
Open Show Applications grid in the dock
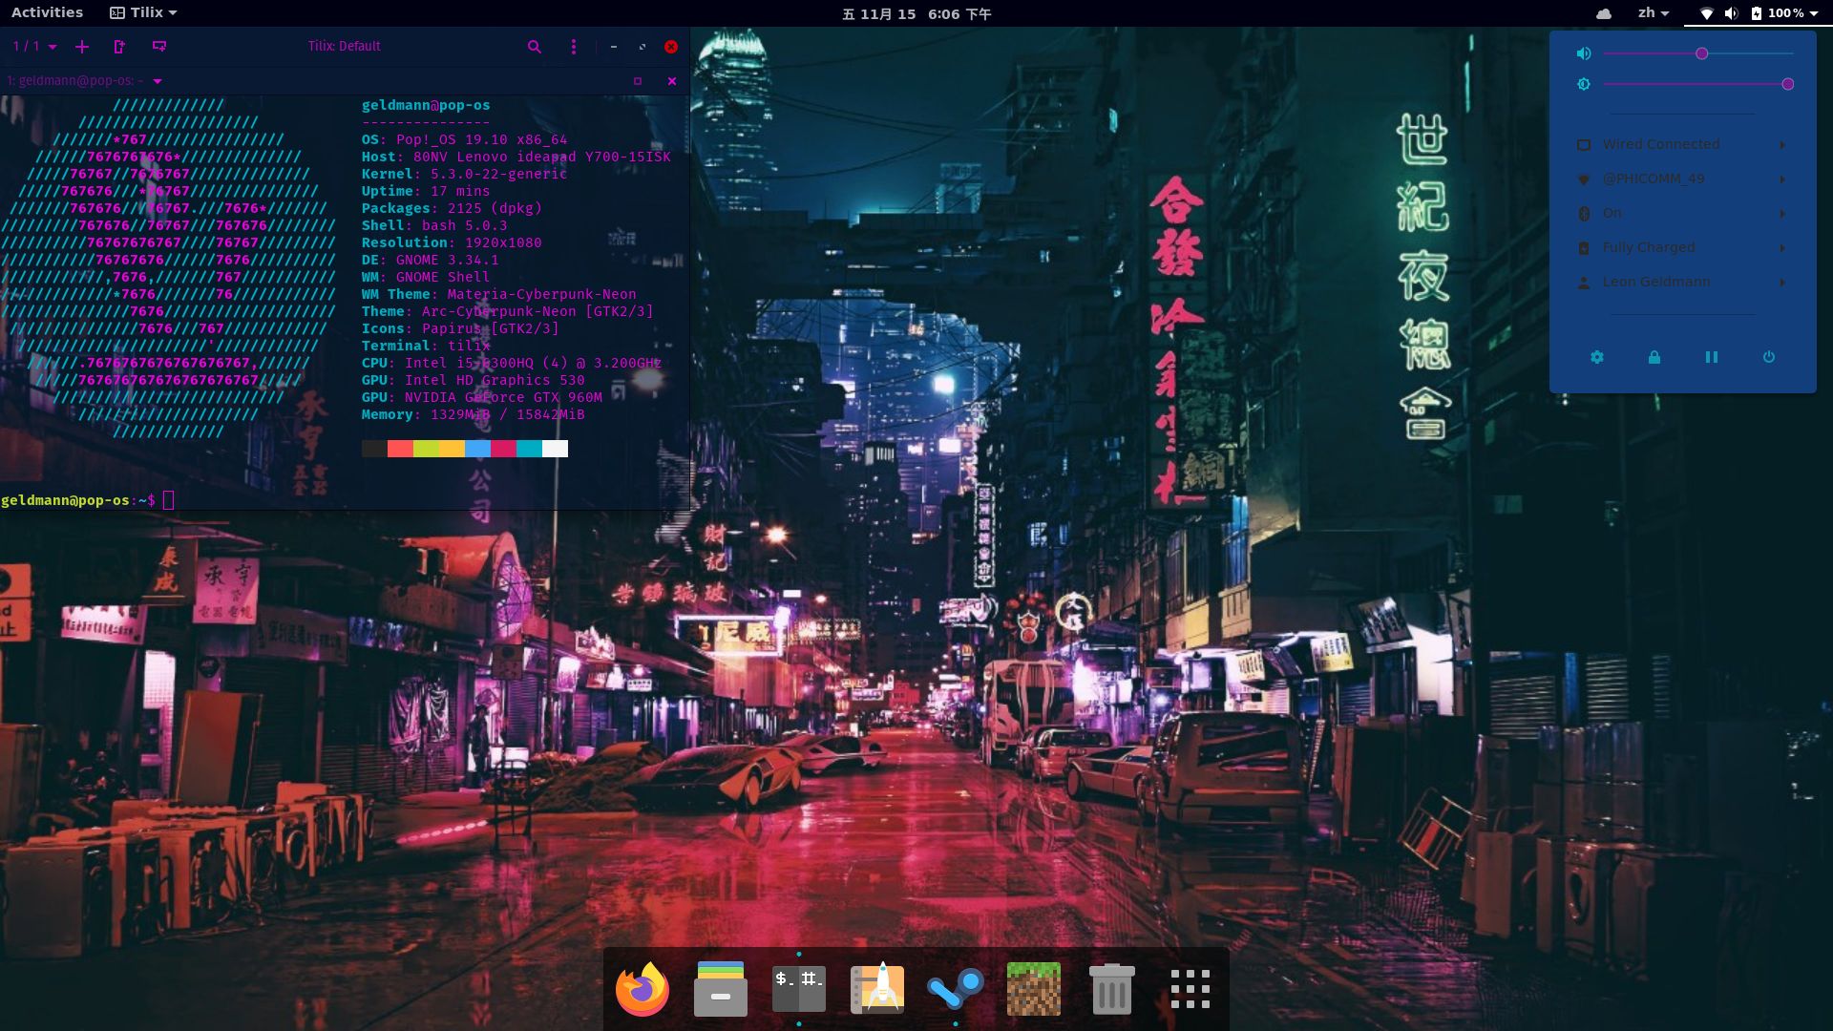[1190, 989]
